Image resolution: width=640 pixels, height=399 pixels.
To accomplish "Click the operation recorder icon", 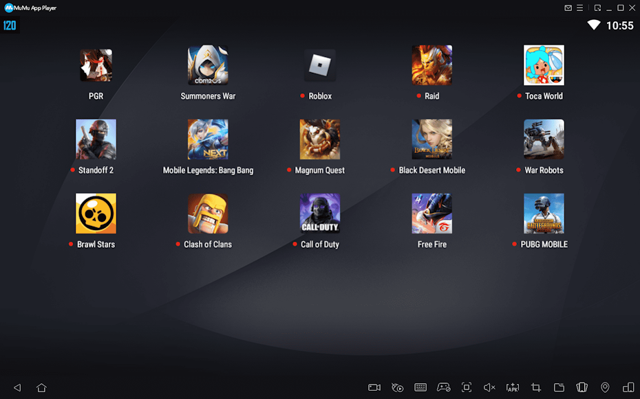I will click(x=398, y=387).
